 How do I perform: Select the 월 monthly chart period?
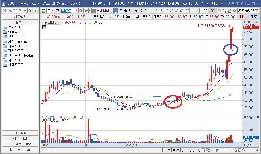[x=126, y=11]
